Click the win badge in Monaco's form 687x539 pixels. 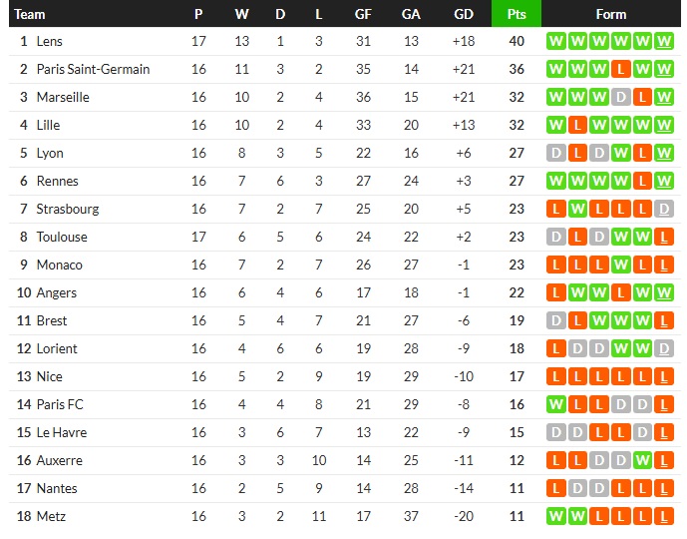(x=621, y=265)
